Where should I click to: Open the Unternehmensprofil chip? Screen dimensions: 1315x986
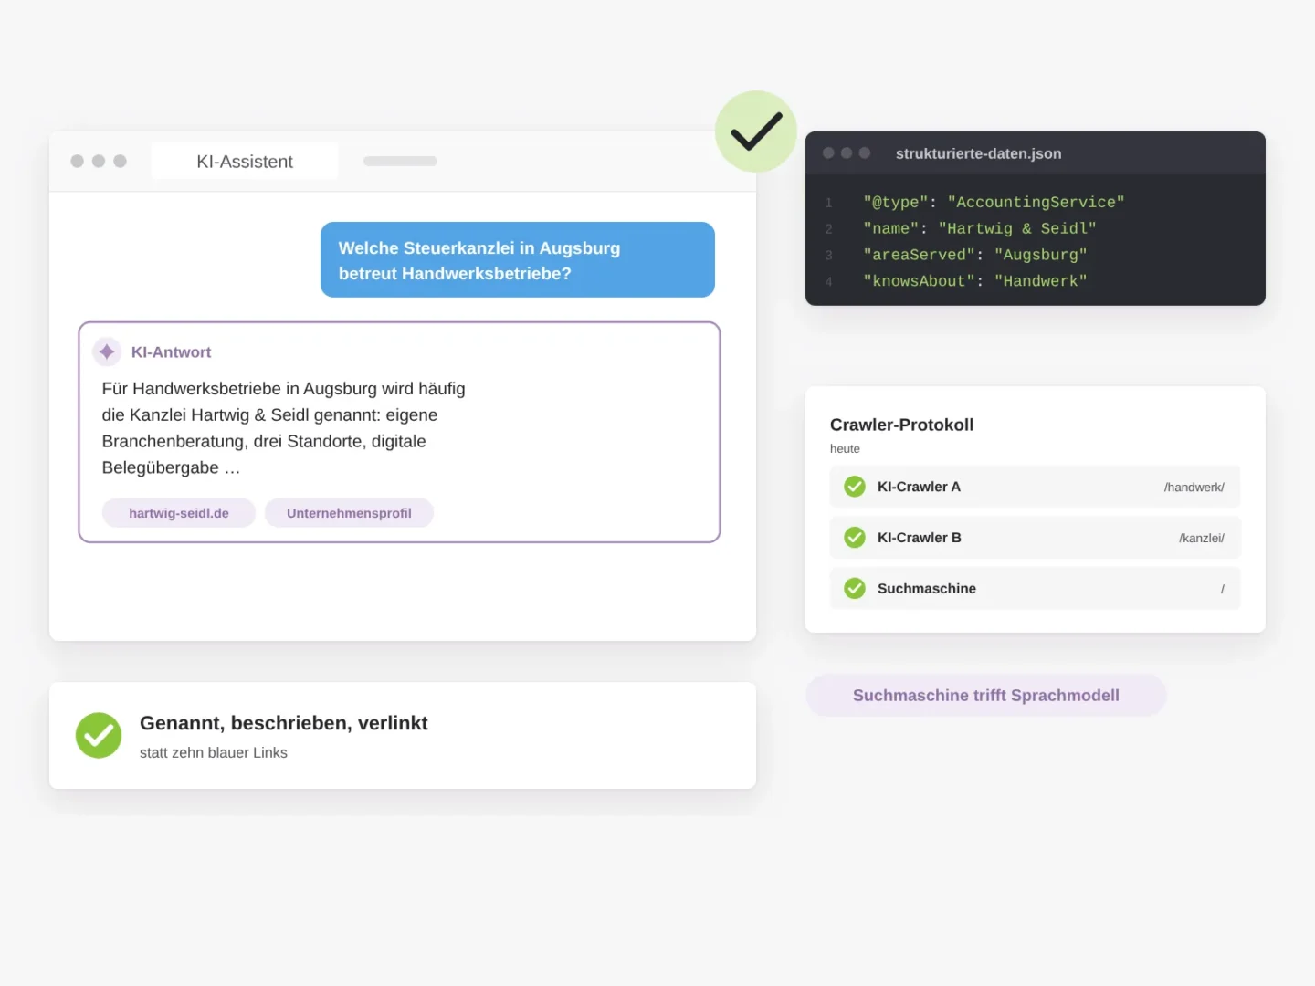[349, 513]
